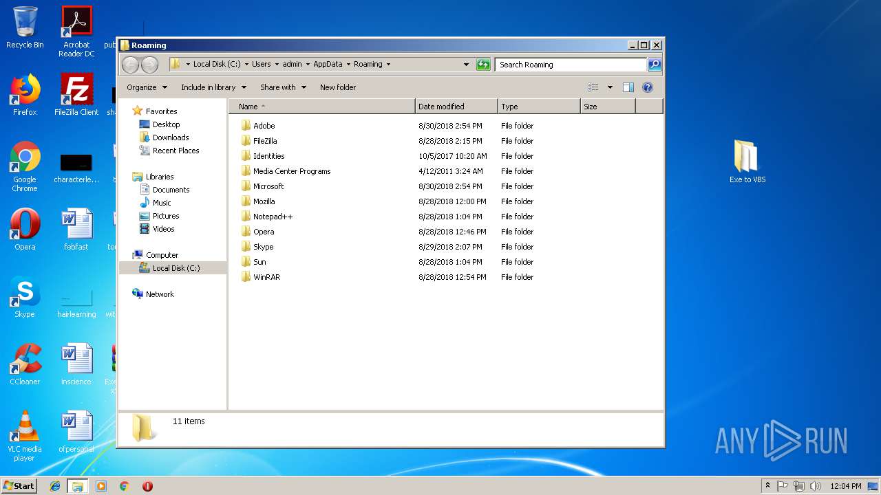
Task: Sort by the Name column header
Action: (322, 107)
